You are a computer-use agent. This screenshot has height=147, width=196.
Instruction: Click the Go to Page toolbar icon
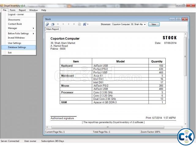(79, 24)
